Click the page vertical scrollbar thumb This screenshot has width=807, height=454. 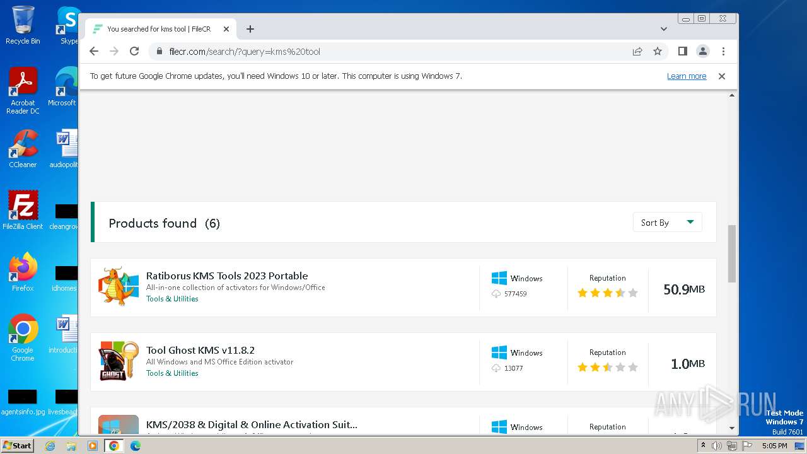(x=732, y=253)
